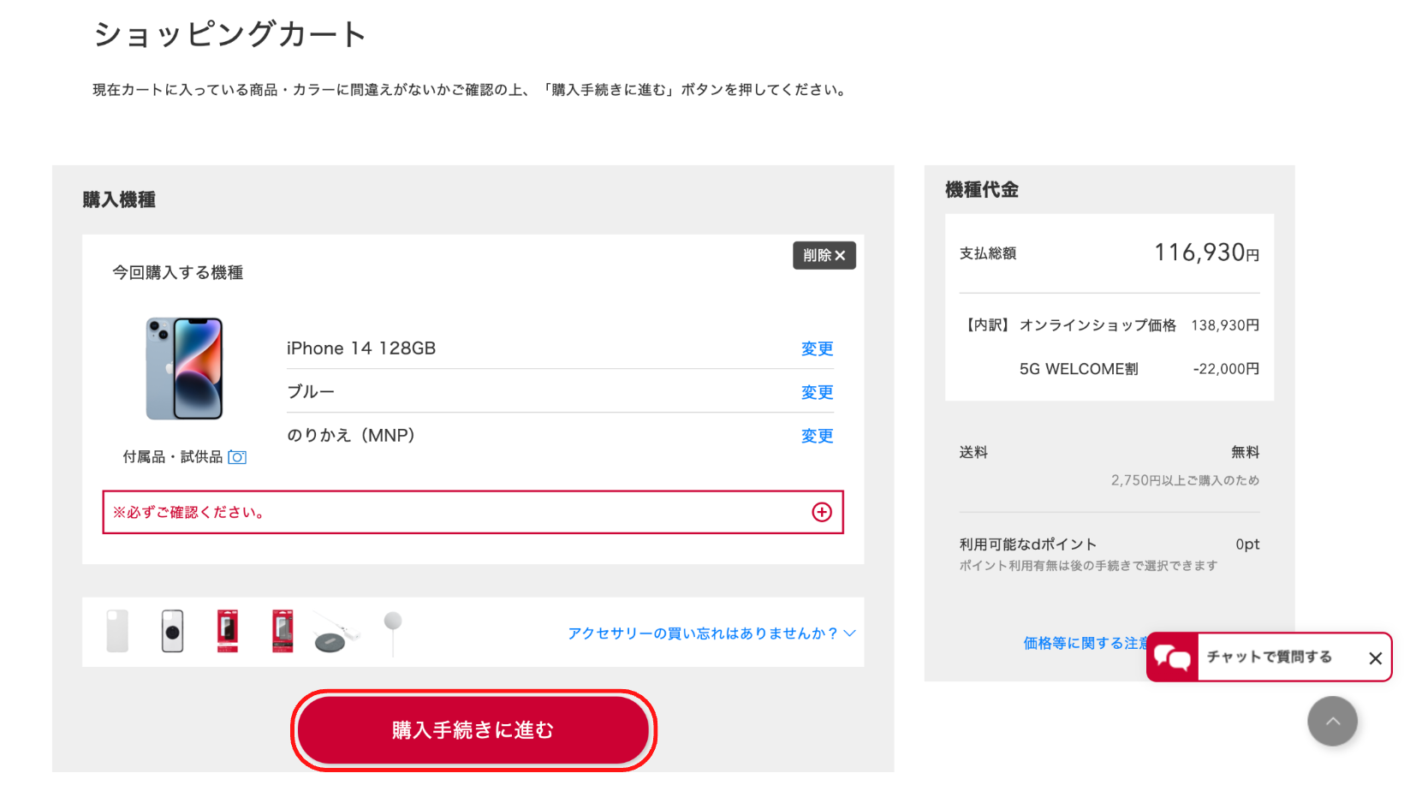The height and width of the screenshot is (791, 1404).
Task: Open チャットで質問する chat
Action: [1269, 657]
